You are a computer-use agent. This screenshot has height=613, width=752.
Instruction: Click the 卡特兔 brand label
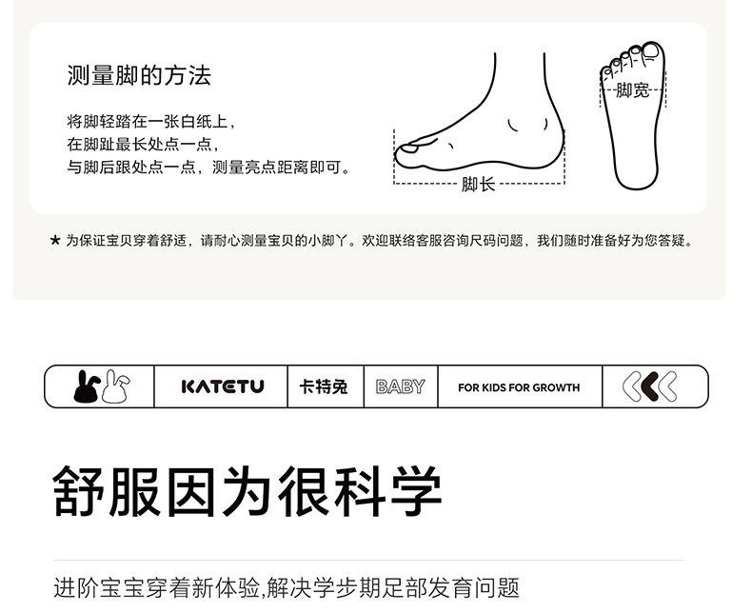tap(323, 386)
